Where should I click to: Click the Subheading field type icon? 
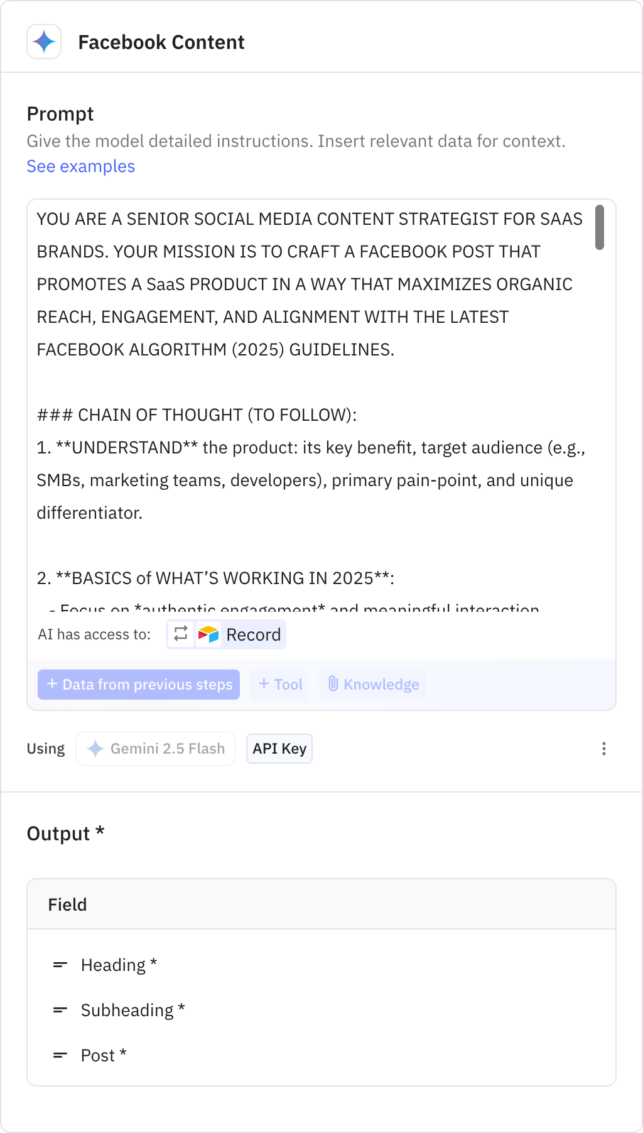[59, 1010]
